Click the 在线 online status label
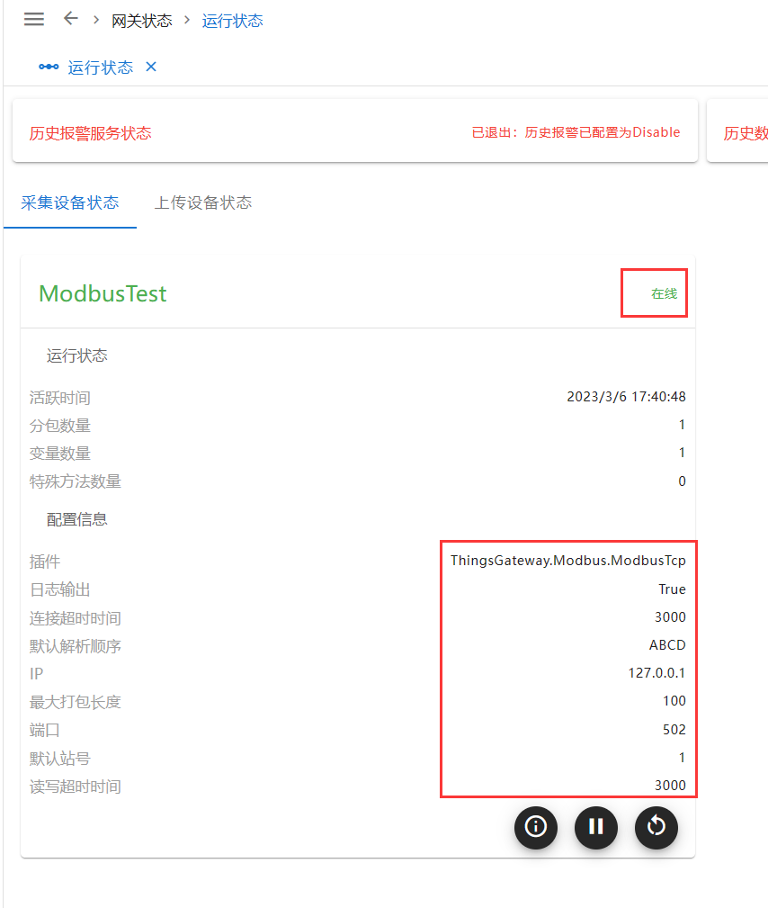This screenshot has height=908, width=768. click(x=664, y=293)
